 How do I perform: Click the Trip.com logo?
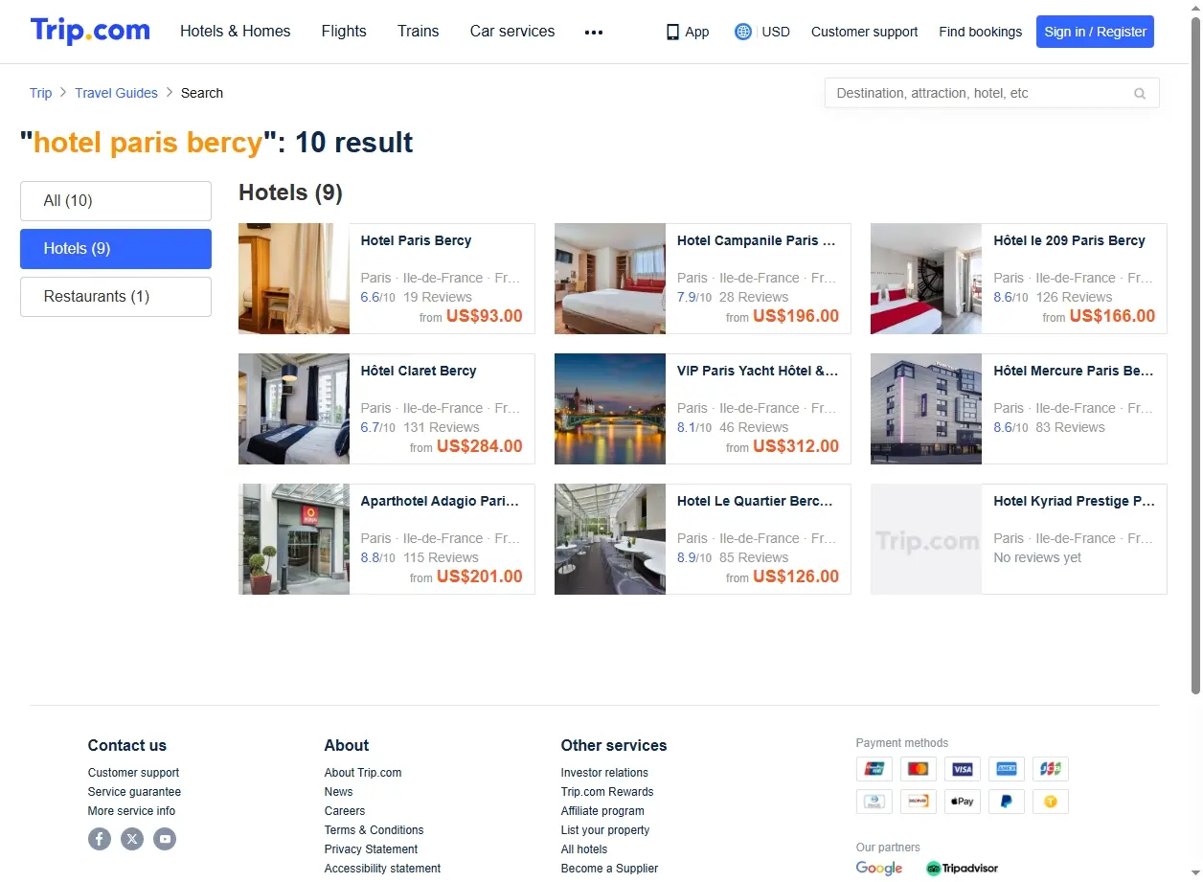point(90,31)
